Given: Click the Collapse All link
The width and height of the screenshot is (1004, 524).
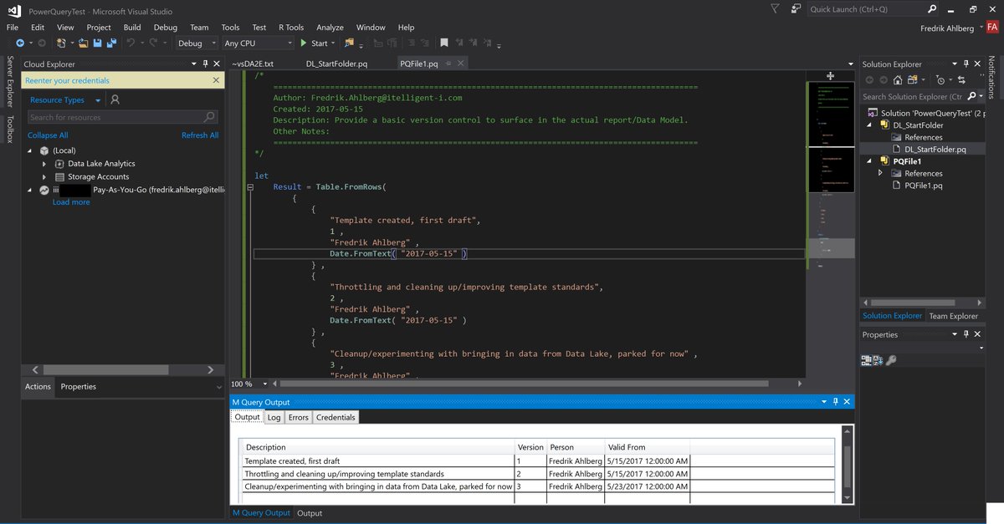Looking at the screenshot, I should [48, 135].
